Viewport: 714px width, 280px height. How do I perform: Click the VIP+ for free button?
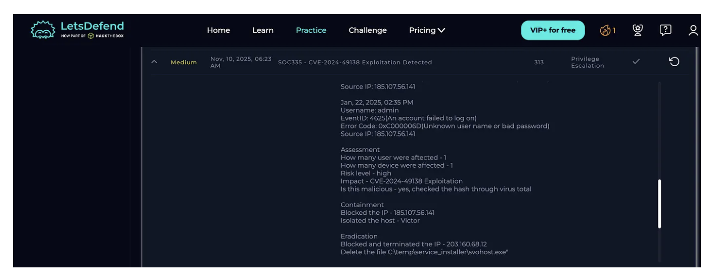pos(553,30)
